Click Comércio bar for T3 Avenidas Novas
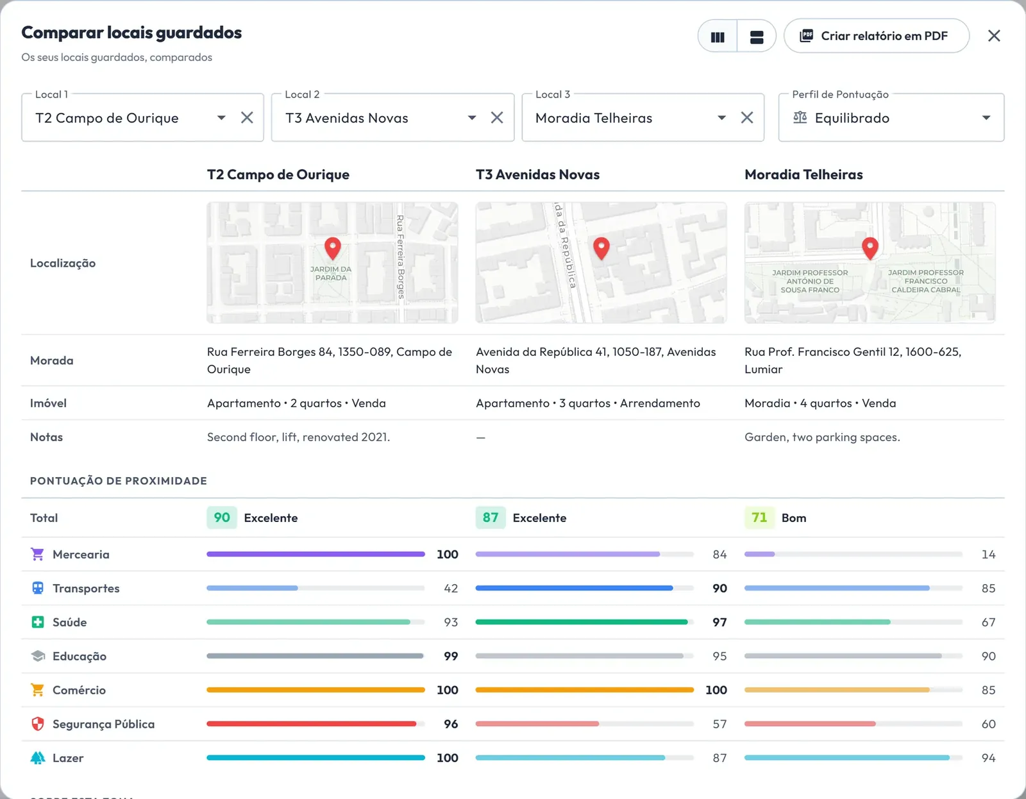This screenshot has width=1026, height=799. 584,690
